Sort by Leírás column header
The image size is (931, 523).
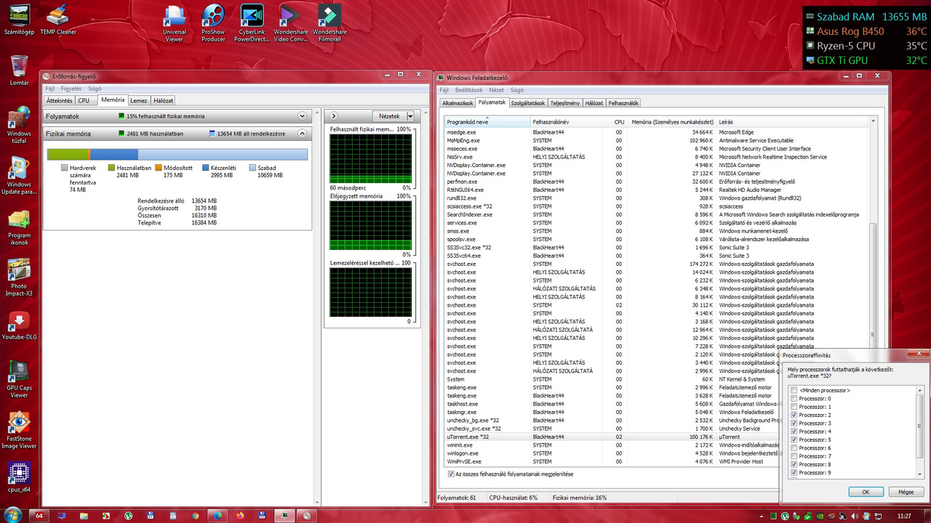(x=793, y=122)
